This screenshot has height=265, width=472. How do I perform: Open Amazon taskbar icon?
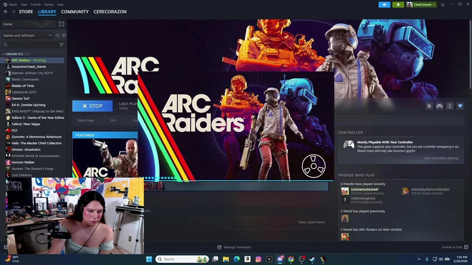[x=247, y=259]
